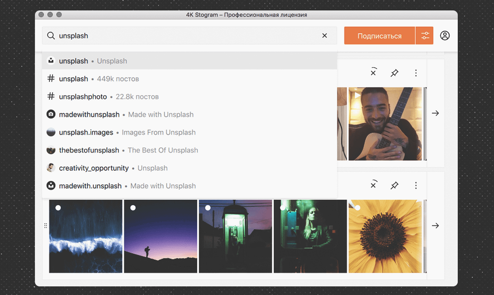Open the man with guitar video thumbnail
The image size is (494, 295).
tap(385, 124)
